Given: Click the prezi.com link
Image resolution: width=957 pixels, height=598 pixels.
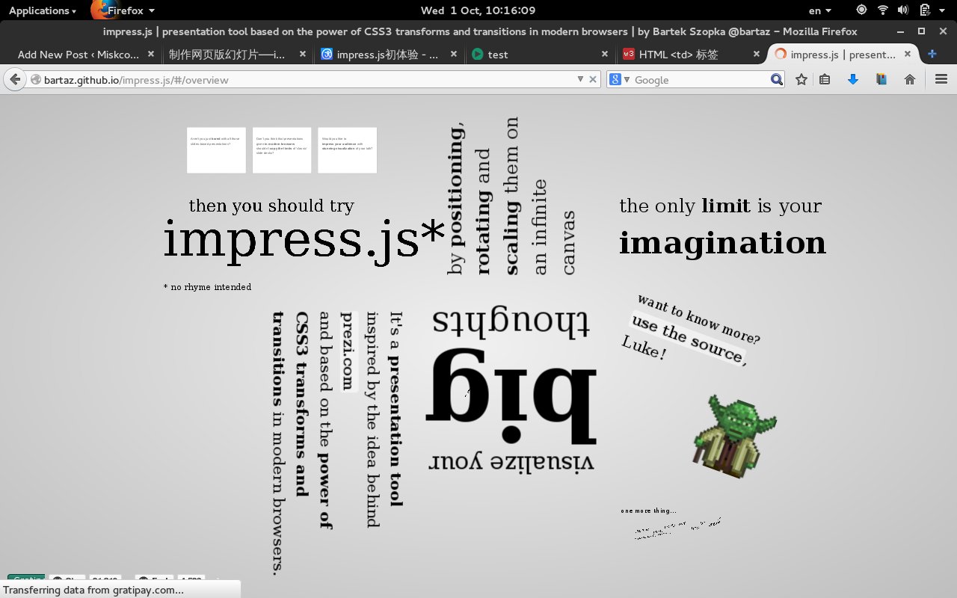Looking at the screenshot, I should (x=348, y=351).
